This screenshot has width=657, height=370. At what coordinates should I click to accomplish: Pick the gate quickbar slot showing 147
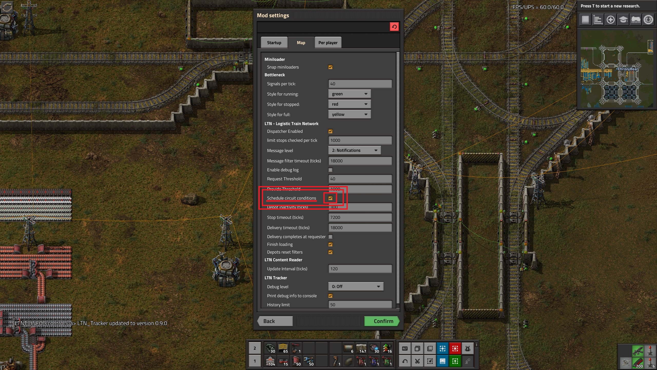pyautogui.click(x=361, y=348)
